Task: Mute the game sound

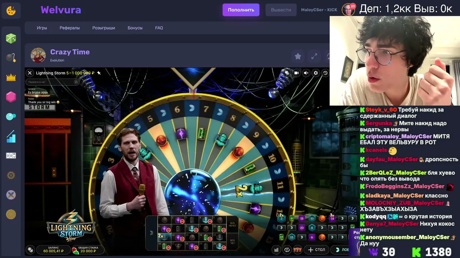Action: point(306,73)
